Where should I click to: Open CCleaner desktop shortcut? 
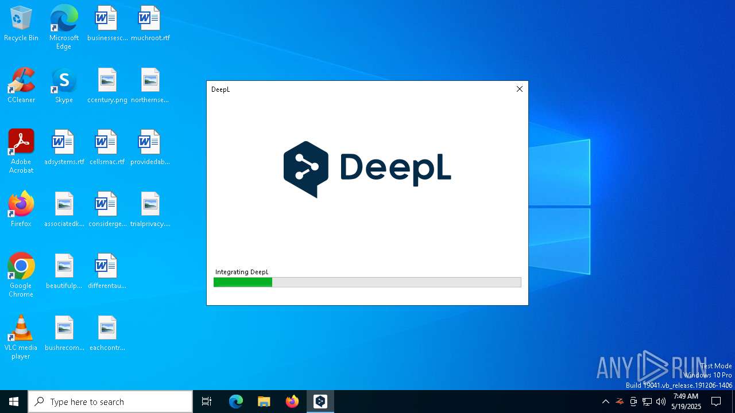(21, 86)
